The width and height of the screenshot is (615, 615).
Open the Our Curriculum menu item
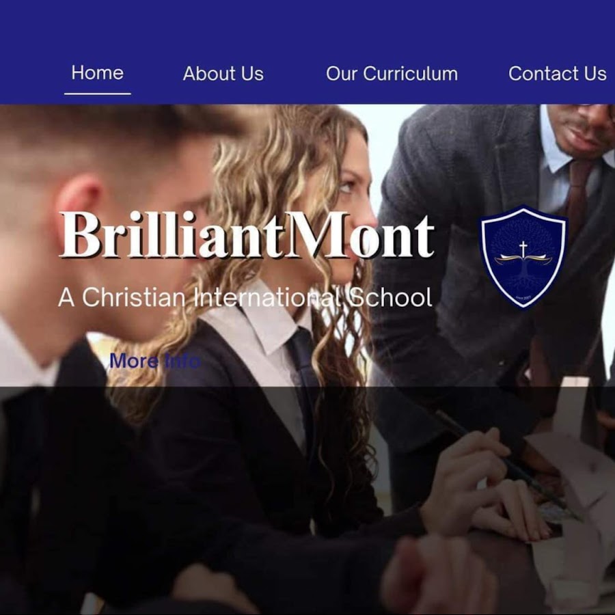(392, 74)
